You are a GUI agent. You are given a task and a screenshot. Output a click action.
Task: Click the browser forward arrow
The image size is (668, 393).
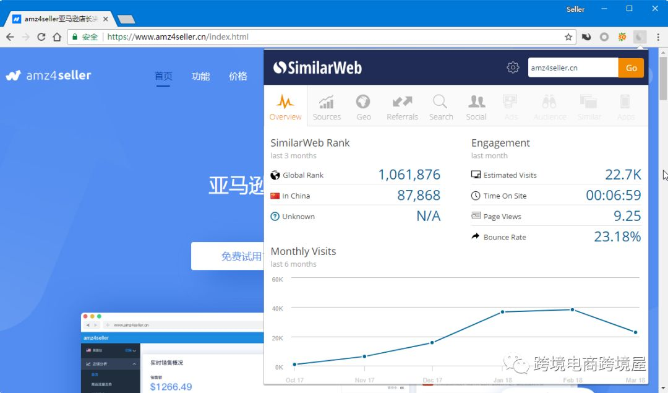coord(25,37)
